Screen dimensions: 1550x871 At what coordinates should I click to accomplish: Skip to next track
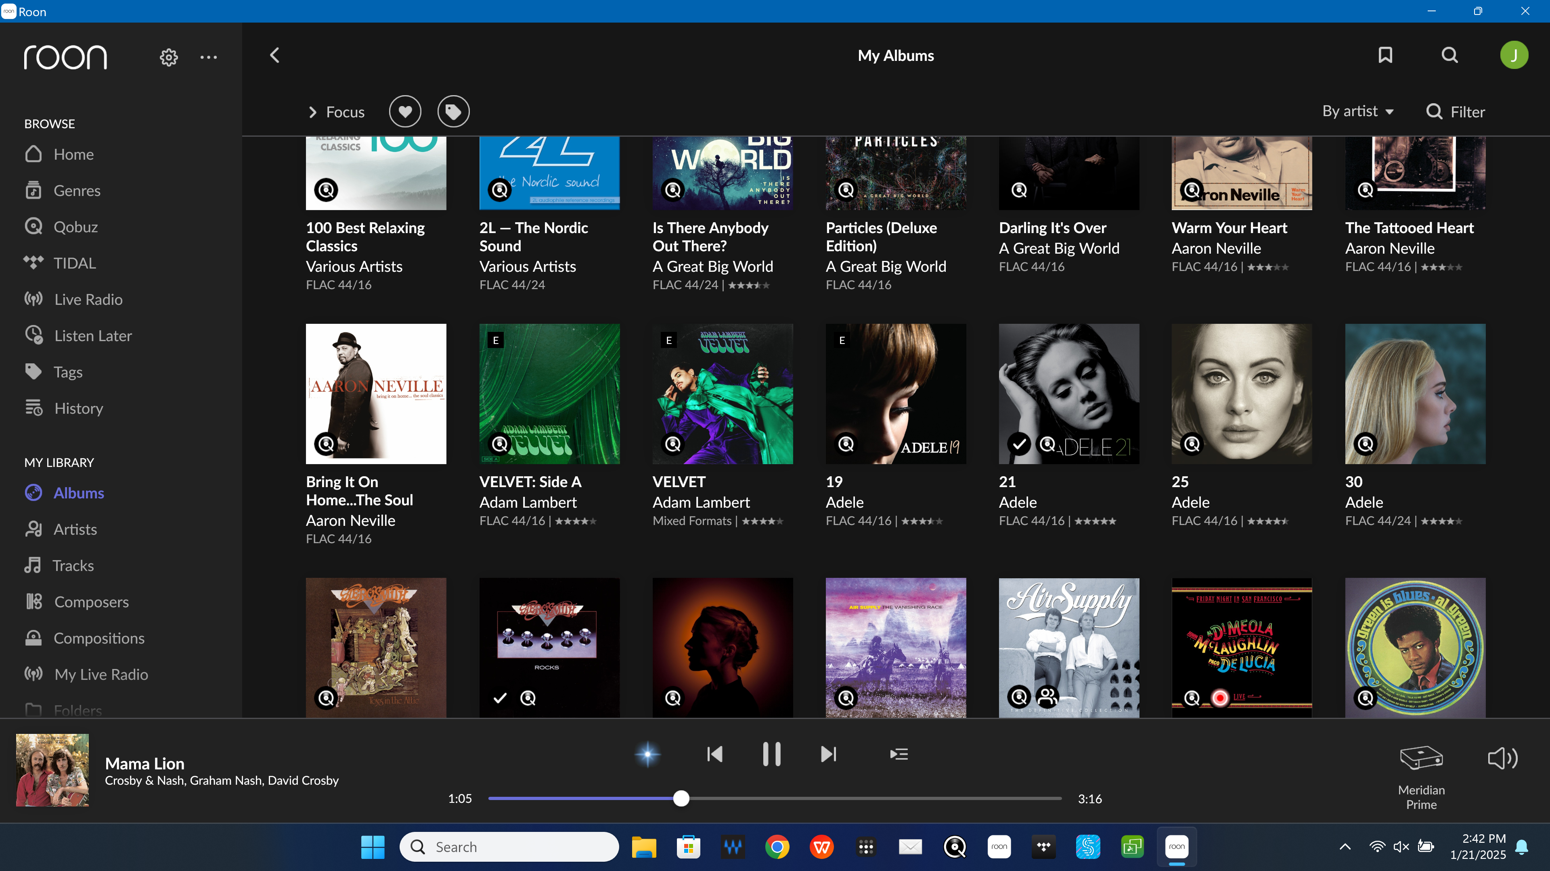point(829,754)
